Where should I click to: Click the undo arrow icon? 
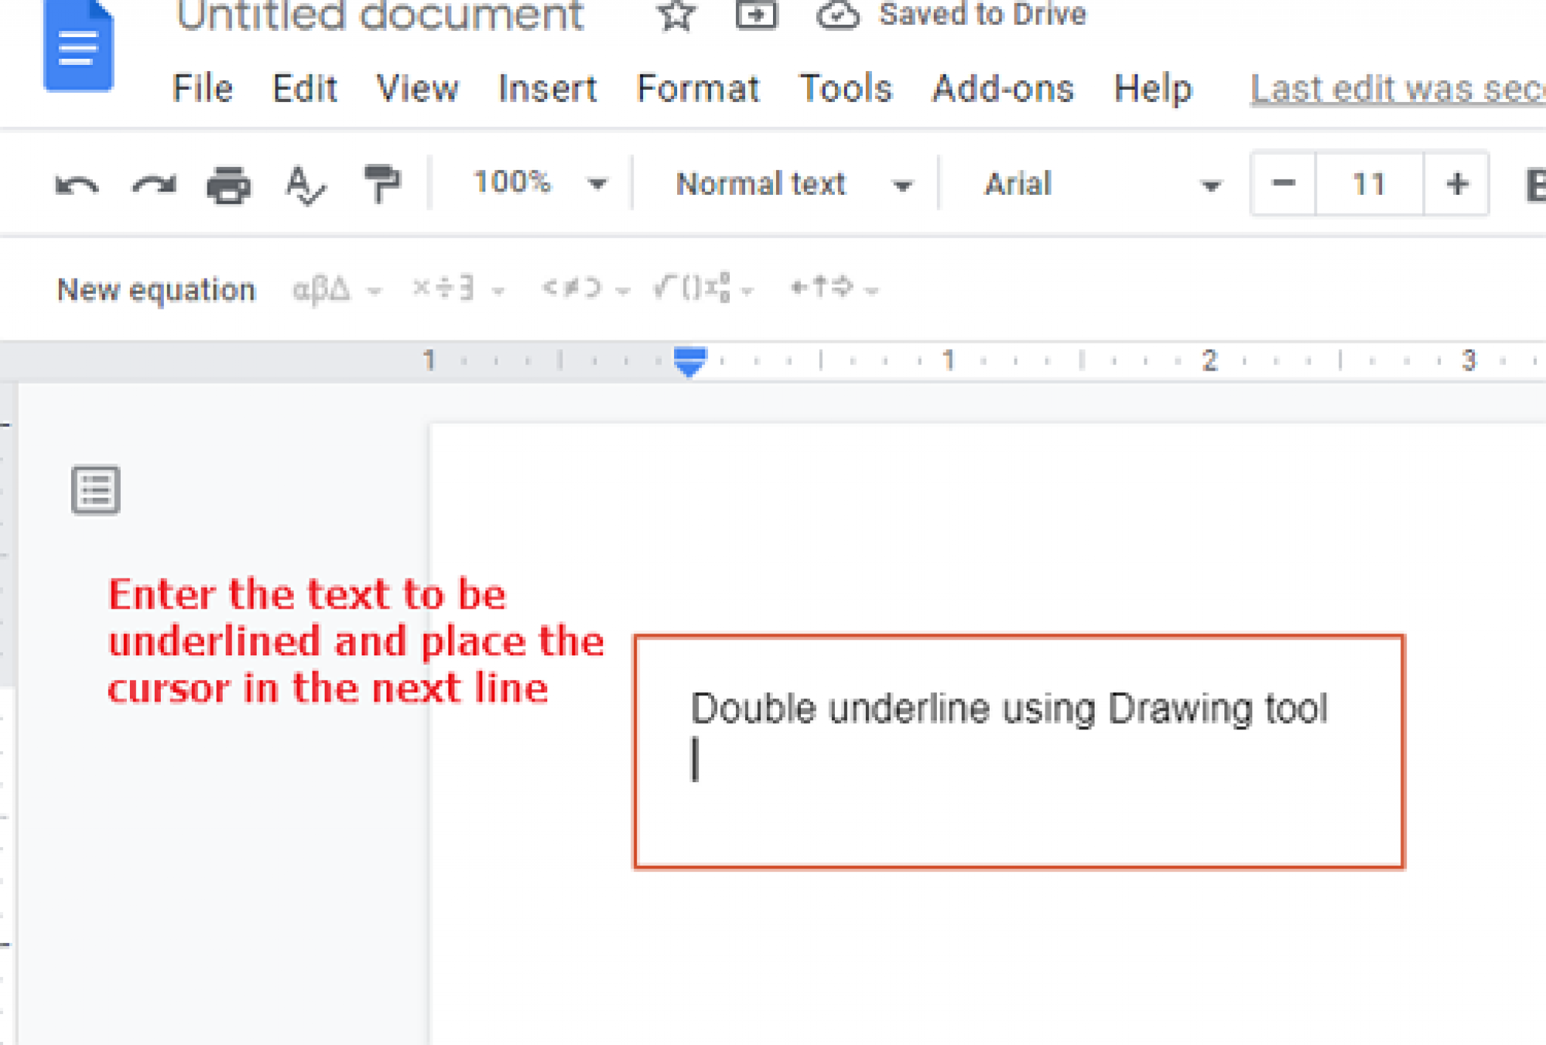73,183
